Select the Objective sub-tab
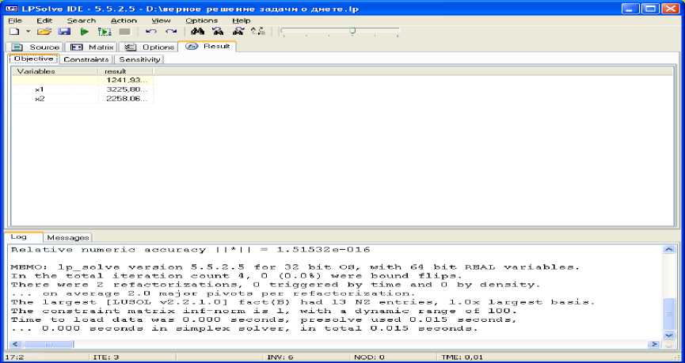The height and width of the screenshot is (363, 685). (33, 59)
